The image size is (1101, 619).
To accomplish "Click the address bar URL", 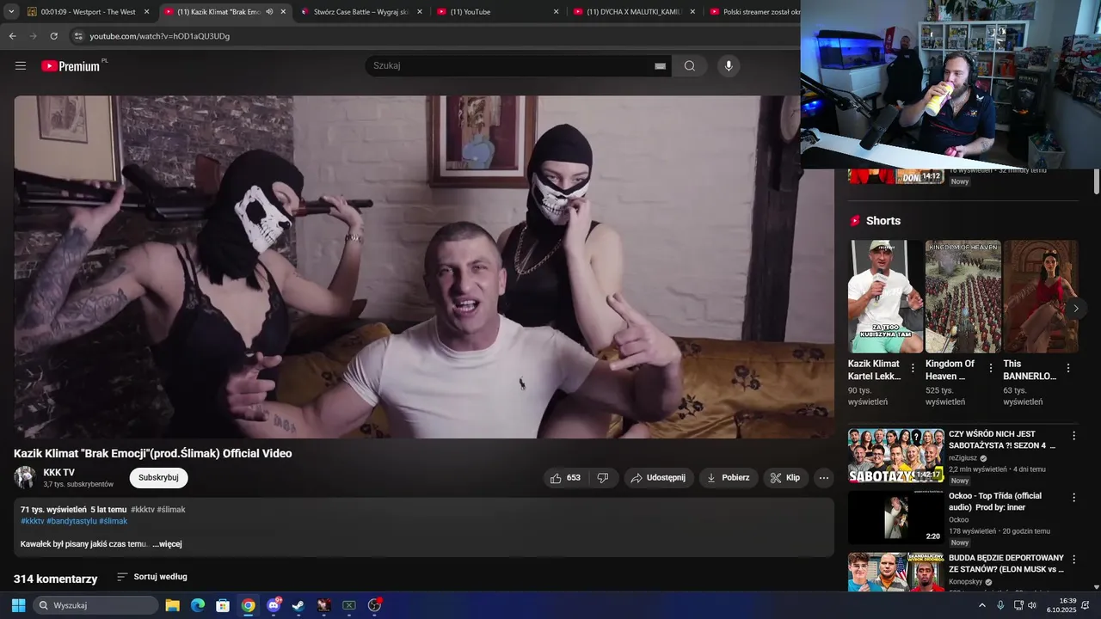I will [159, 36].
